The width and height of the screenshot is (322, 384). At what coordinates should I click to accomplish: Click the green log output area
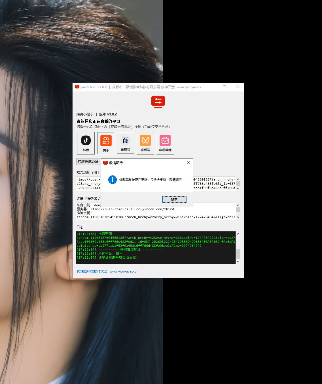[156, 248]
